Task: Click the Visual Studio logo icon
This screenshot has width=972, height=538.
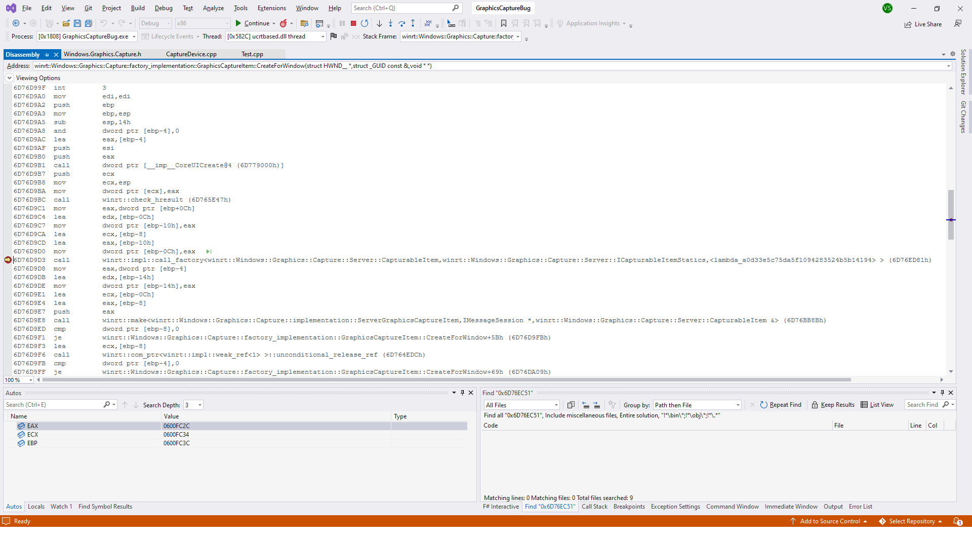Action: point(11,8)
